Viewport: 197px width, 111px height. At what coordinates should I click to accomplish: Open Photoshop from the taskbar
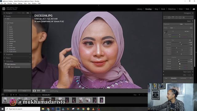(53, 109)
